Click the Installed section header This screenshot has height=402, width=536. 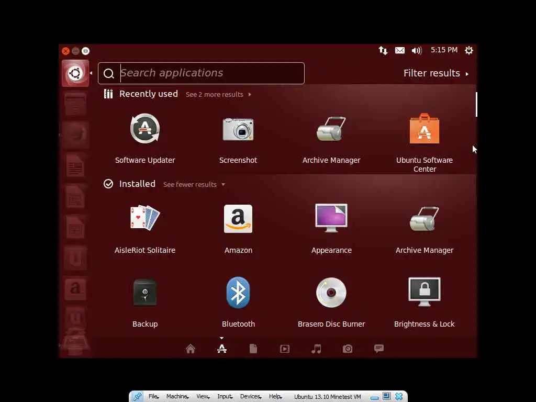[x=137, y=184]
